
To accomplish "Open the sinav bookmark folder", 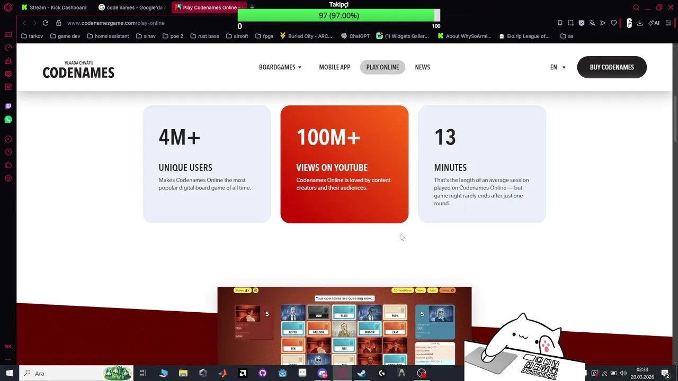I will (146, 36).
